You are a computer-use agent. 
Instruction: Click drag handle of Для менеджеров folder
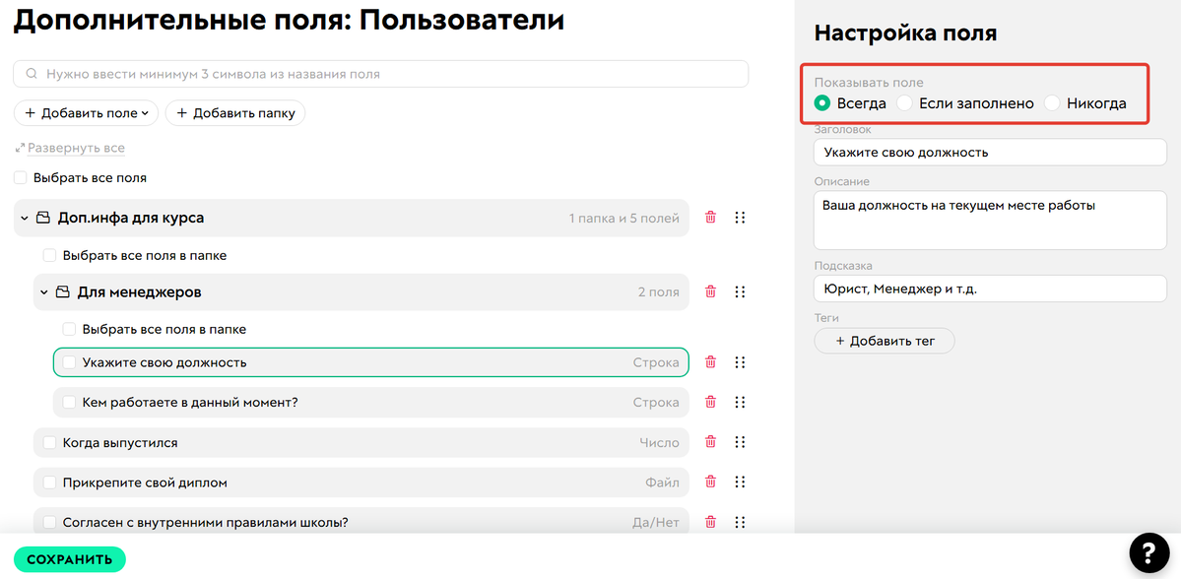coord(740,291)
